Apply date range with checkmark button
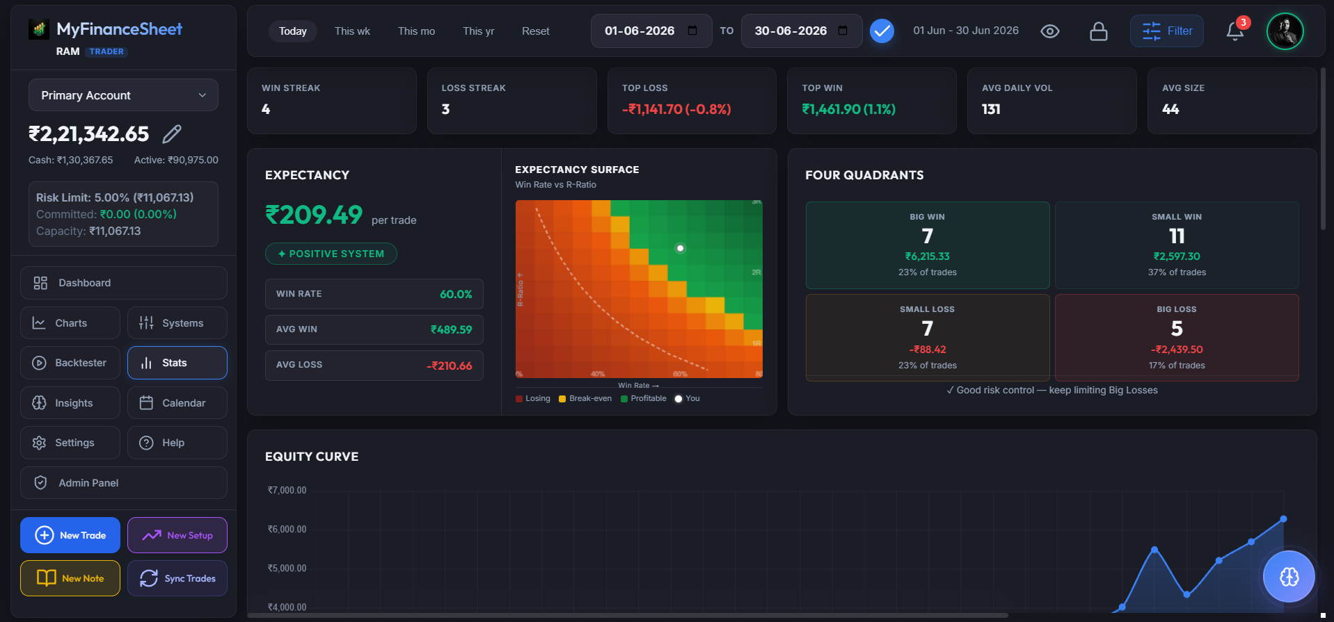The width and height of the screenshot is (1334, 622). tap(882, 31)
